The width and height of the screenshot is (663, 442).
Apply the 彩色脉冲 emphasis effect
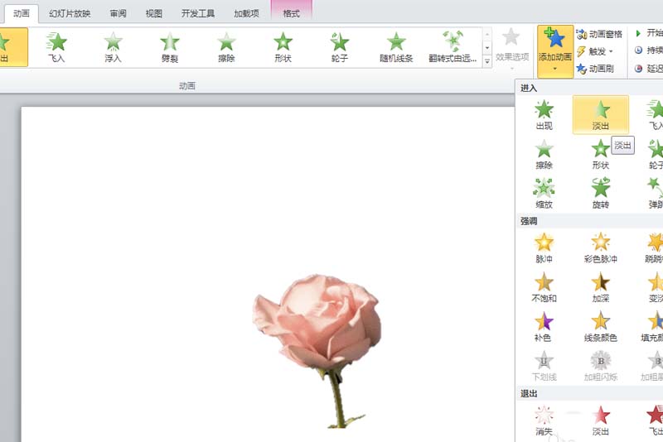[600, 247]
